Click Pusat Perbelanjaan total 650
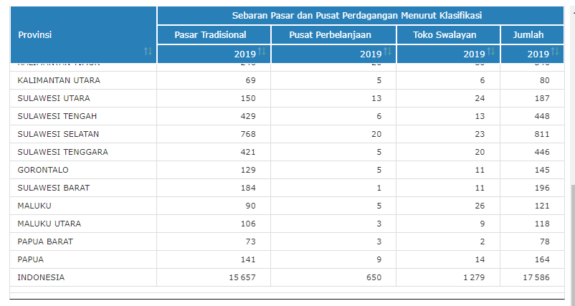The width and height of the screenshot is (575, 306). [x=374, y=277]
